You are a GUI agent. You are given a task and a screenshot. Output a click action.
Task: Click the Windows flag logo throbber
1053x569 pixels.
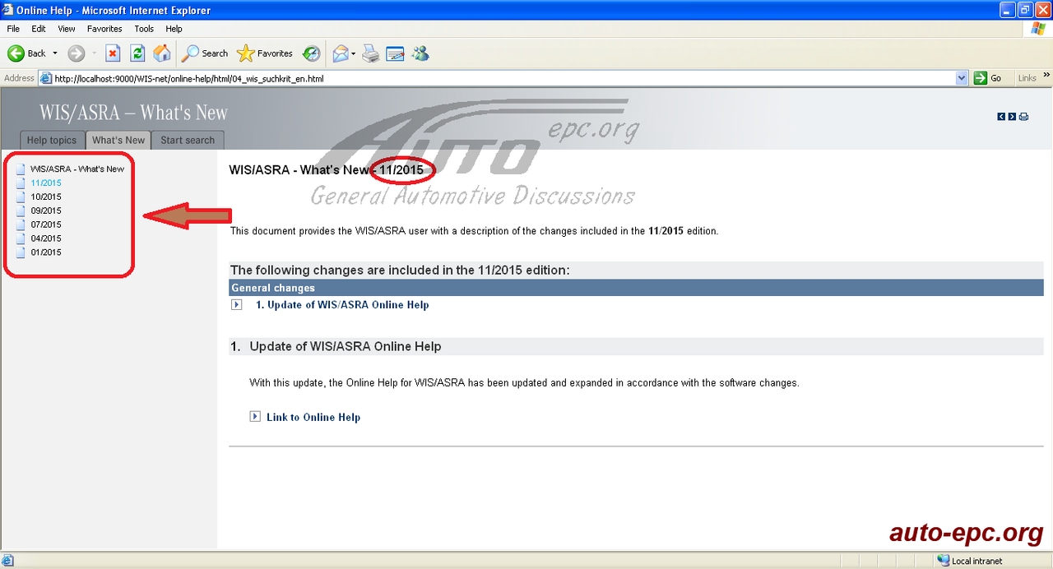click(x=1038, y=29)
